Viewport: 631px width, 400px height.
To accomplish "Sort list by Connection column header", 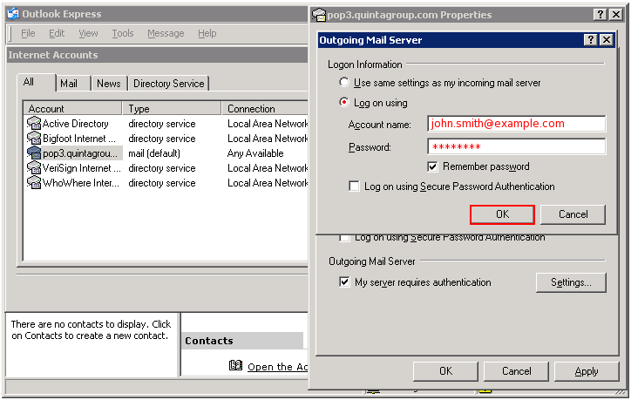I will coord(265,109).
